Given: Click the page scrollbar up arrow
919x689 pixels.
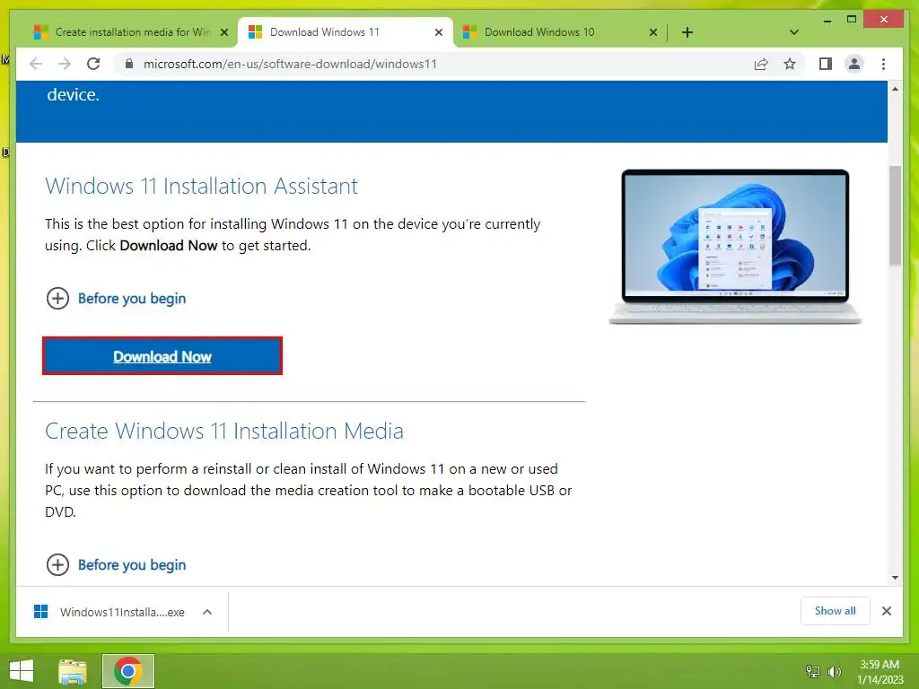Looking at the screenshot, I should click(x=895, y=89).
